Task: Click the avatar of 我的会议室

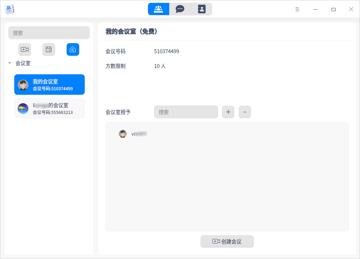Action: (x=23, y=85)
